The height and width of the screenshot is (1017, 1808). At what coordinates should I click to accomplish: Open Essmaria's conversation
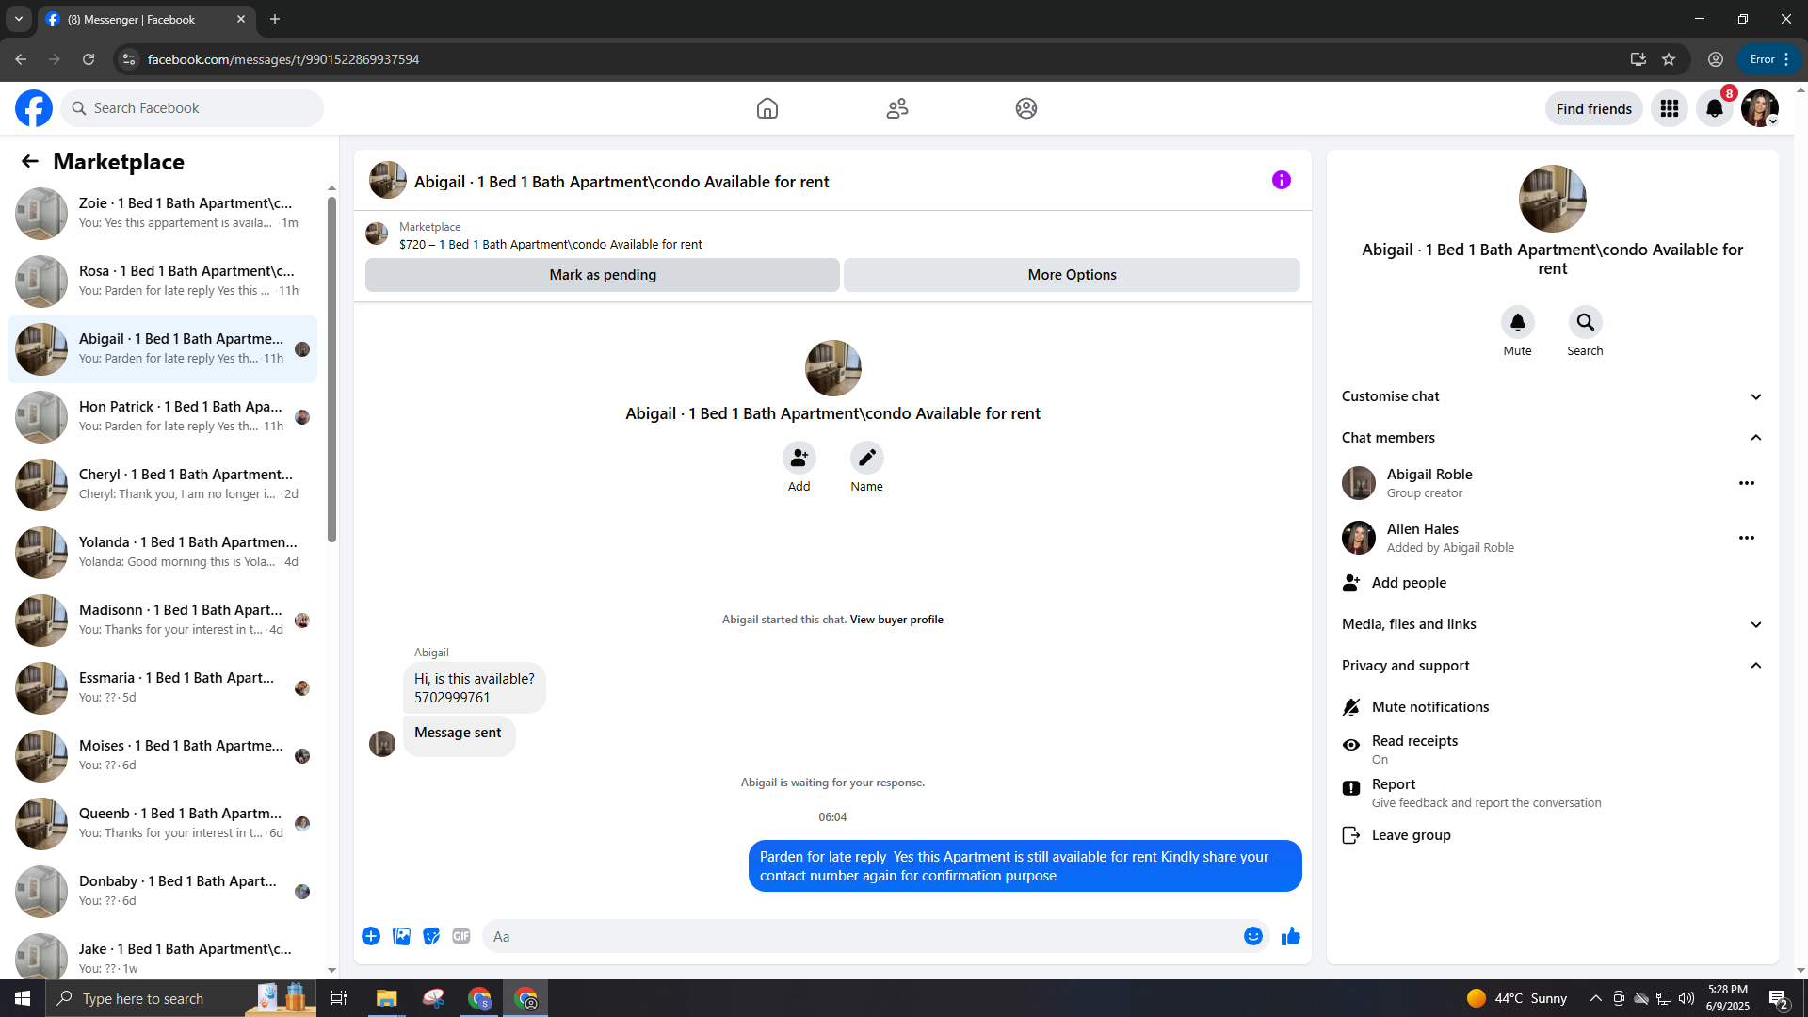[x=163, y=688]
